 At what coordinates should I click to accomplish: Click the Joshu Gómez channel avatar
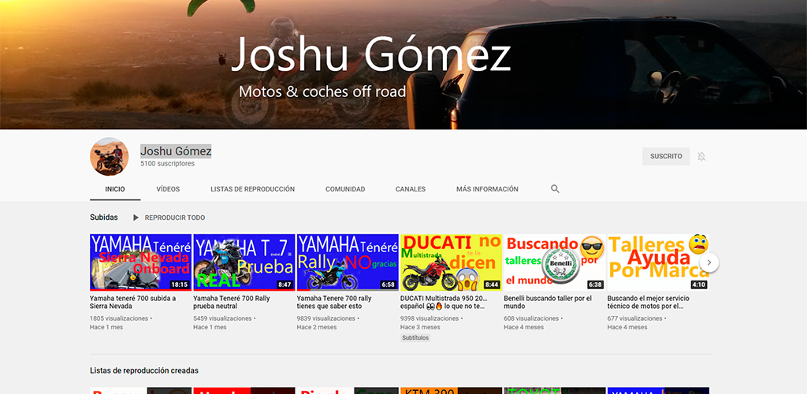(109, 156)
